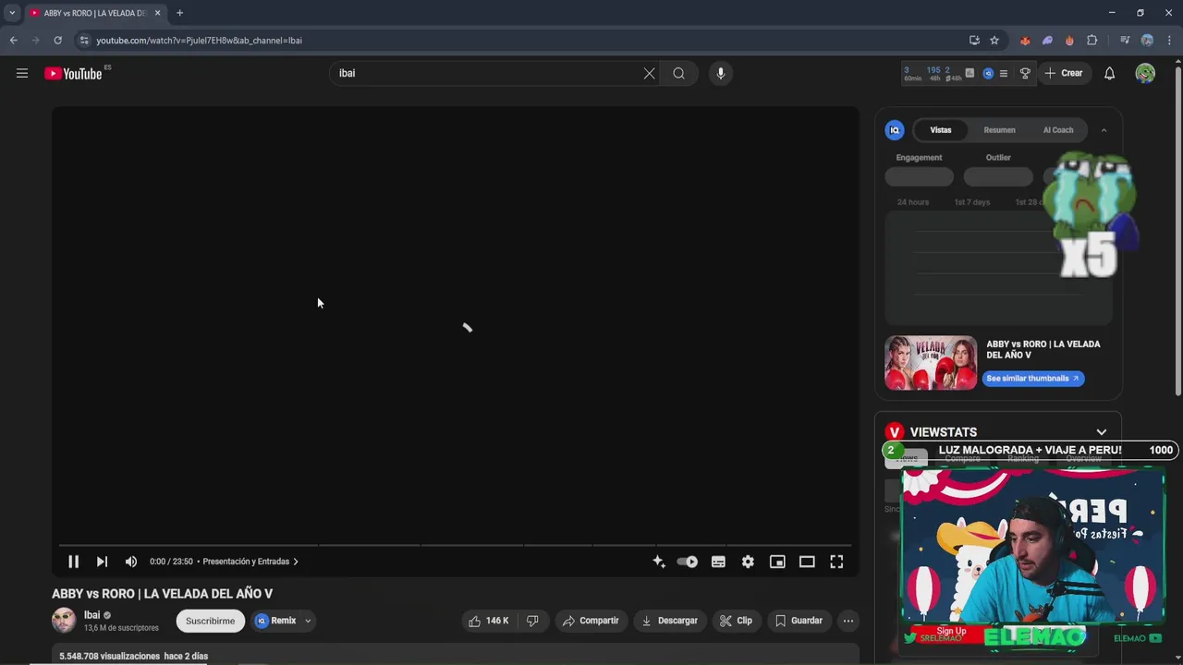This screenshot has width=1183, height=665.
Task: Open the browser extensions puzzle icon
Action: click(x=1092, y=41)
